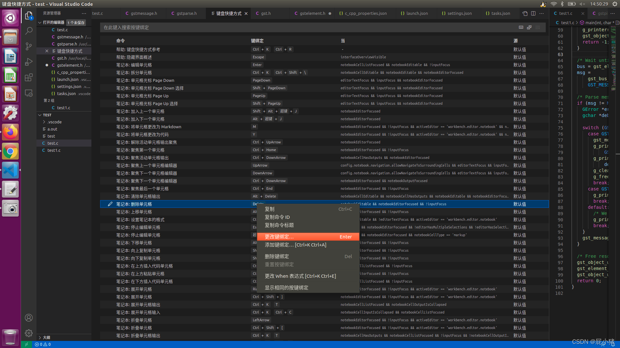Open the Manage gear menu
Viewport: 620px width, 348px height.
(29, 333)
